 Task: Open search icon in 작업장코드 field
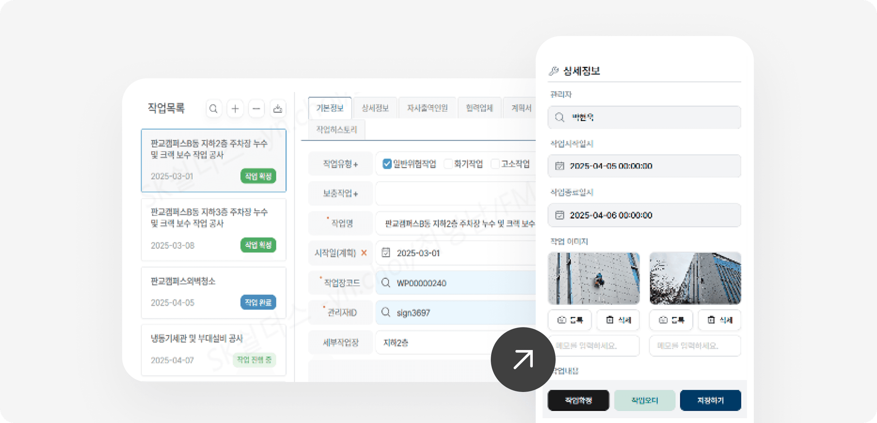coord(386,283)
